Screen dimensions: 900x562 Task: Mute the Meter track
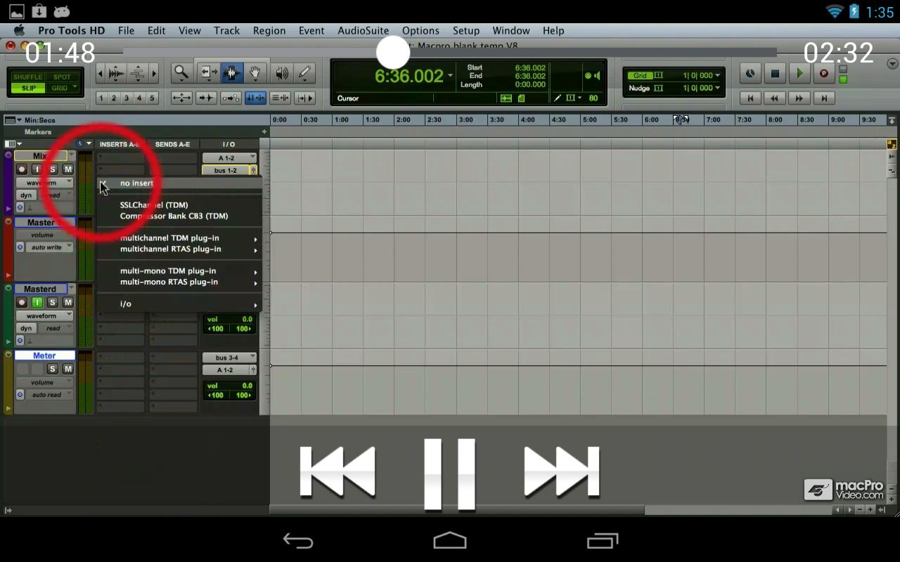point(67,369)
